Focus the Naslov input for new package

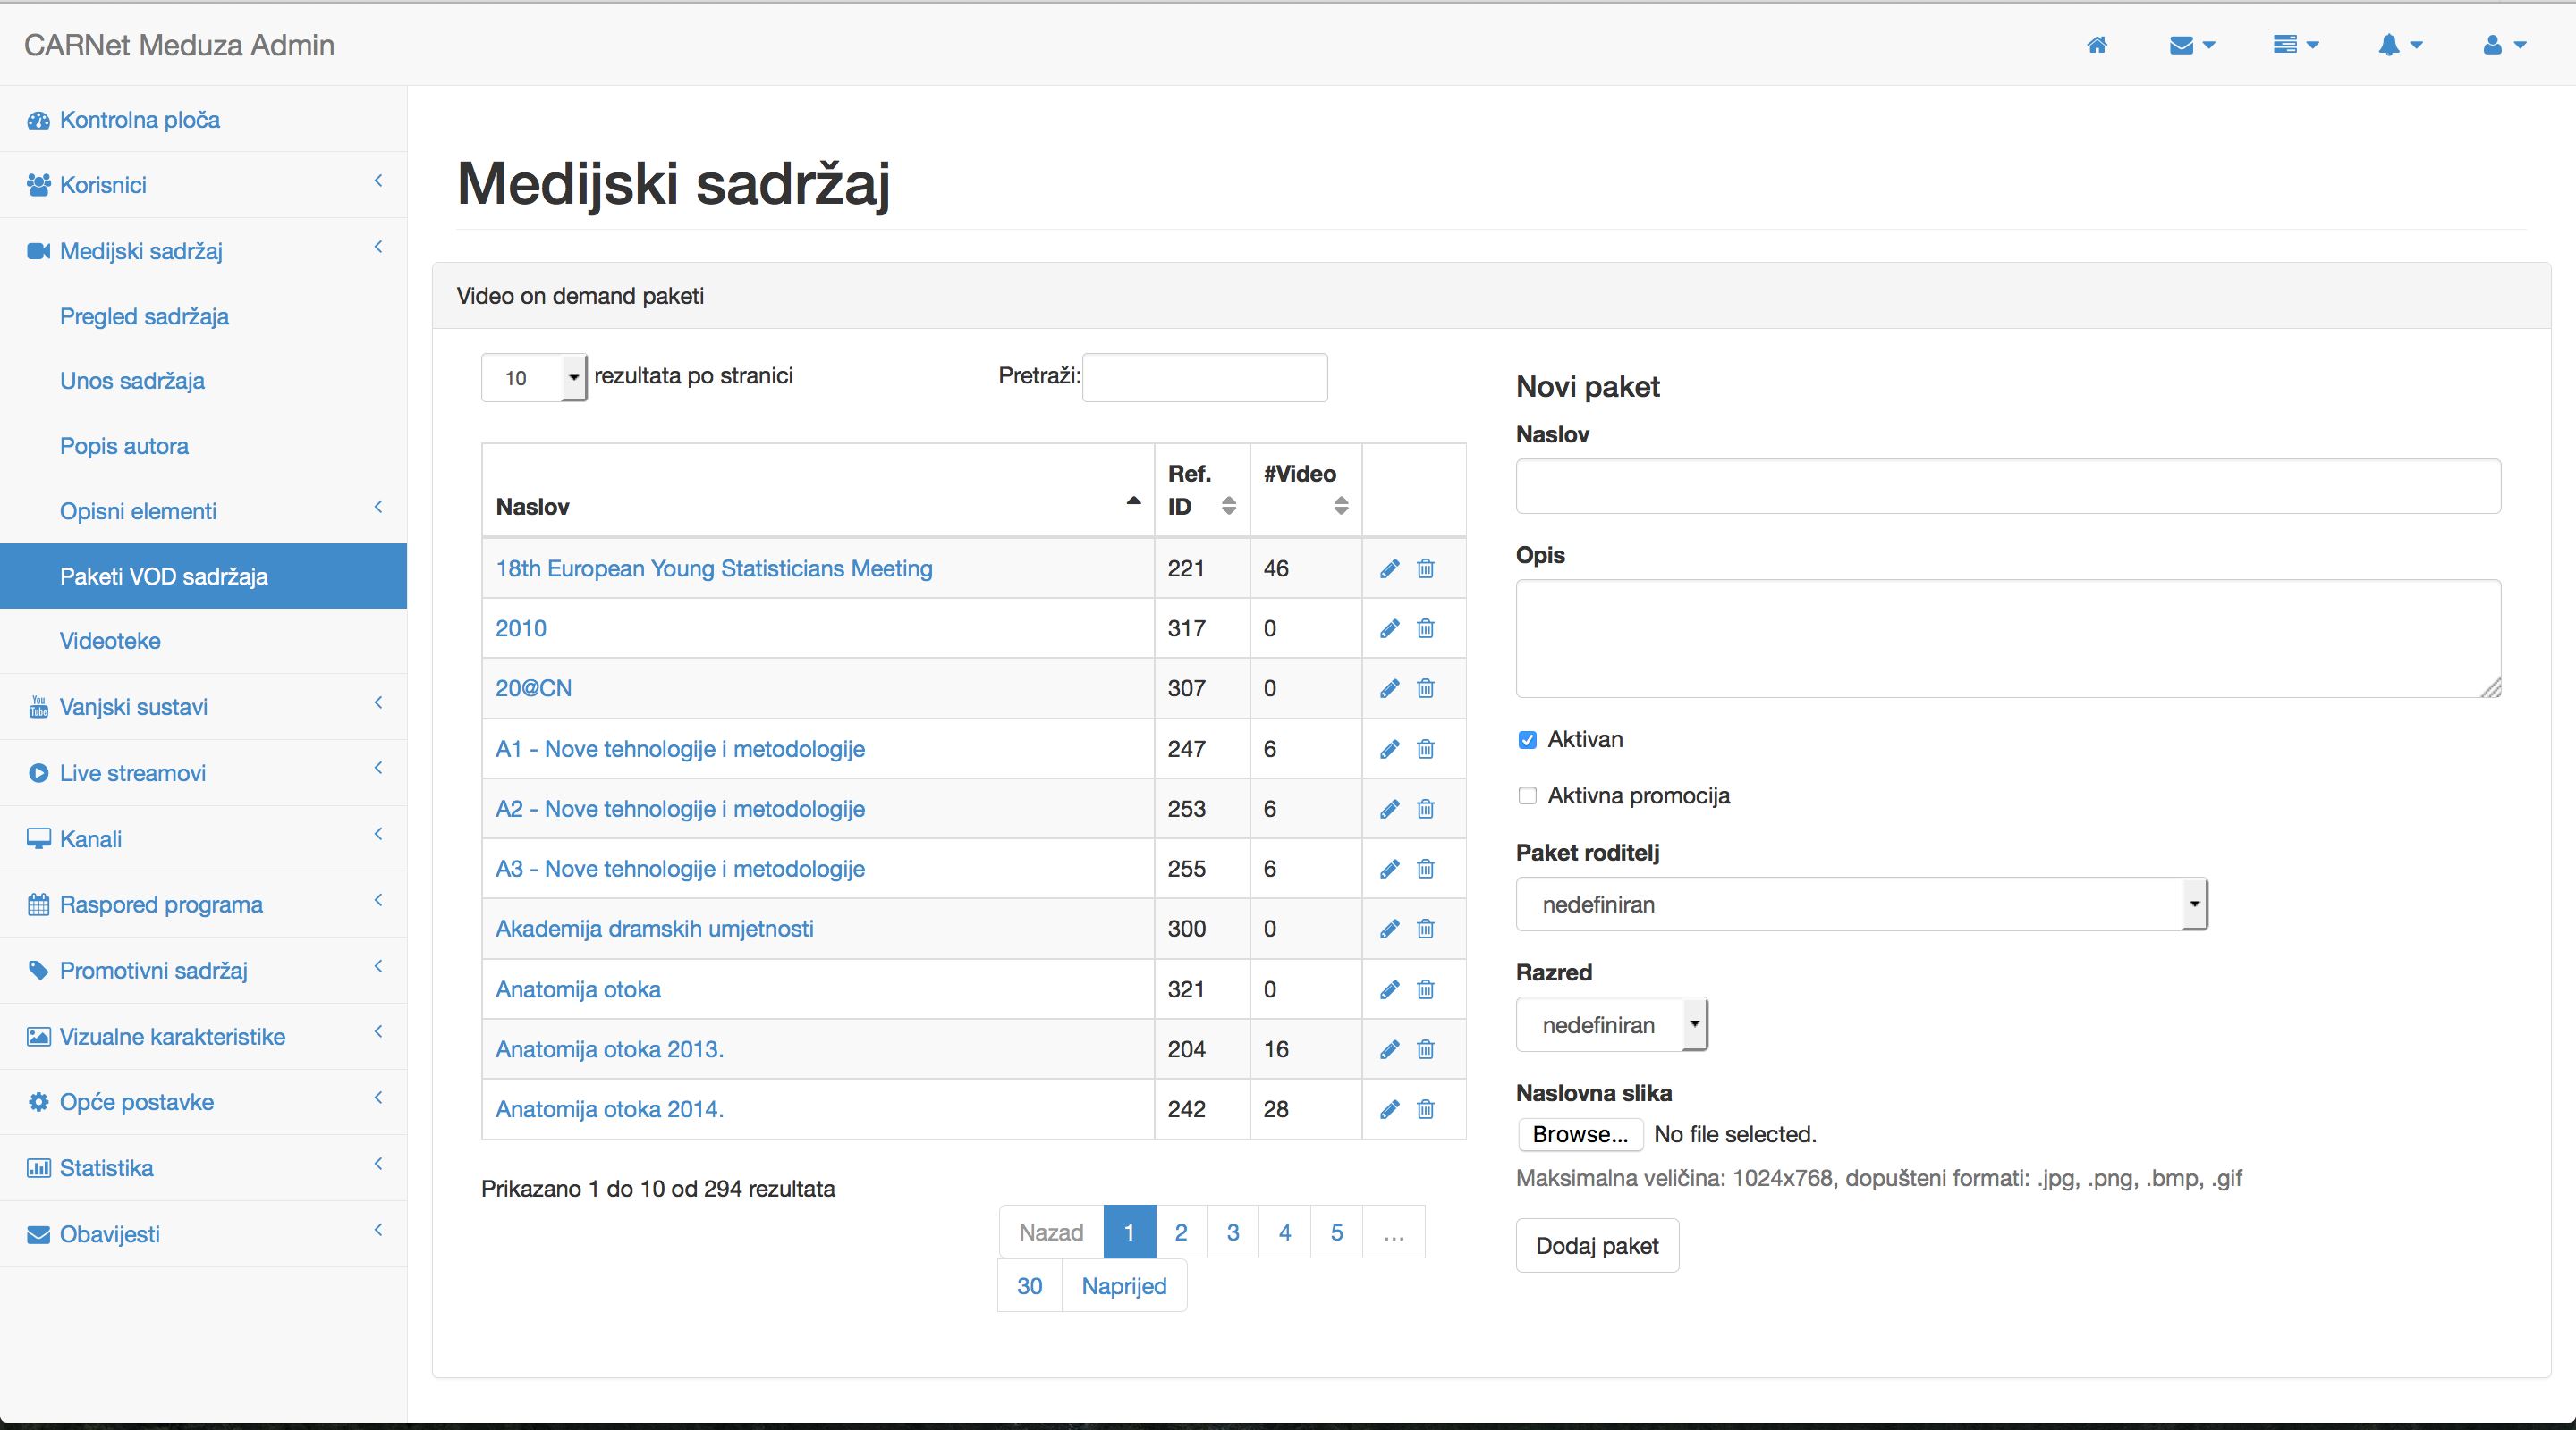[2008, 487]
